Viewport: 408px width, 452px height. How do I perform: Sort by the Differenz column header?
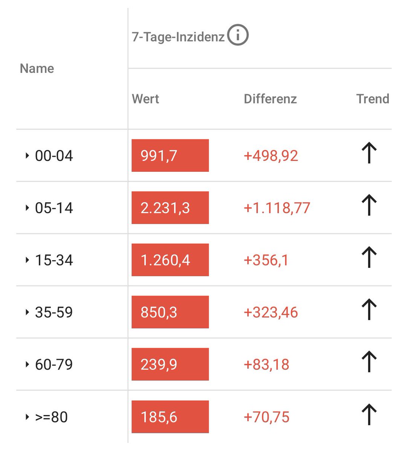pos(270,99)
